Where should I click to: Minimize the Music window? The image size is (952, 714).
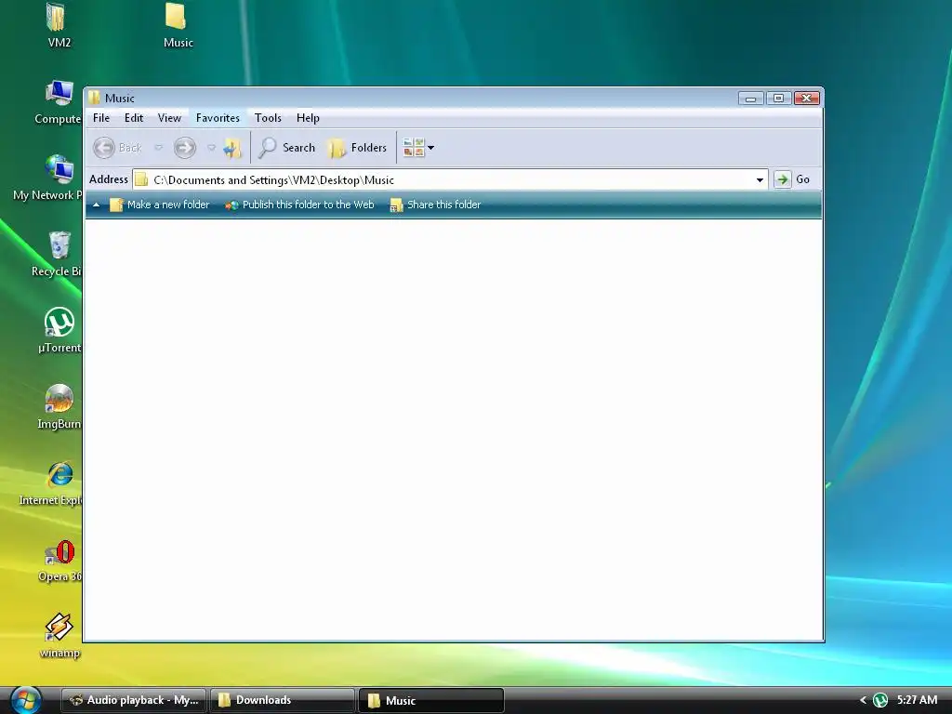pyautogui.click(x=750, y=99)
